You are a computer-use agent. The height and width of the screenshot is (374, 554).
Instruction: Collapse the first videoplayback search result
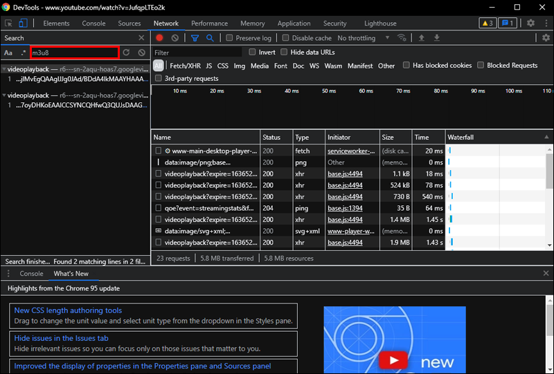point(3,70)
